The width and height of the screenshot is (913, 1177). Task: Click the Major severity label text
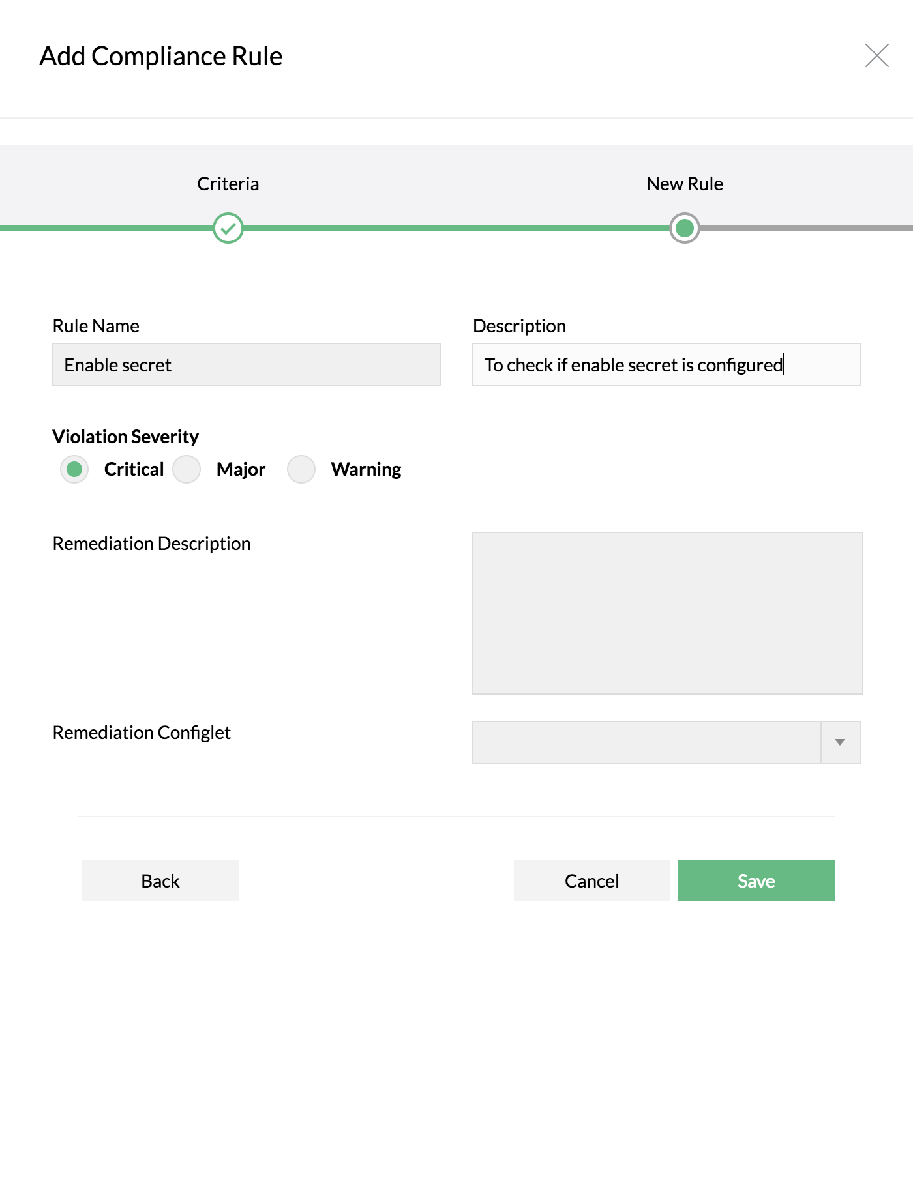(241, 469)
